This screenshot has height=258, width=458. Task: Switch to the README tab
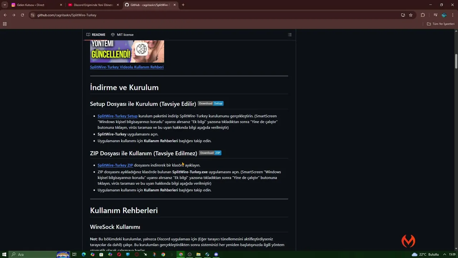(x=96, y=35)
